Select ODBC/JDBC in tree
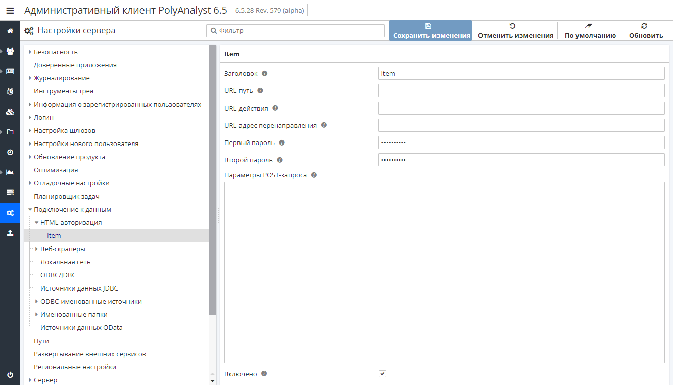The width and height of the screenshot is (673, 385). pyautogui.click(x=58, y=275)
